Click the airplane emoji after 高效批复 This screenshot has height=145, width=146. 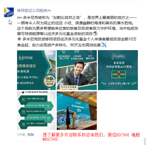104,45
